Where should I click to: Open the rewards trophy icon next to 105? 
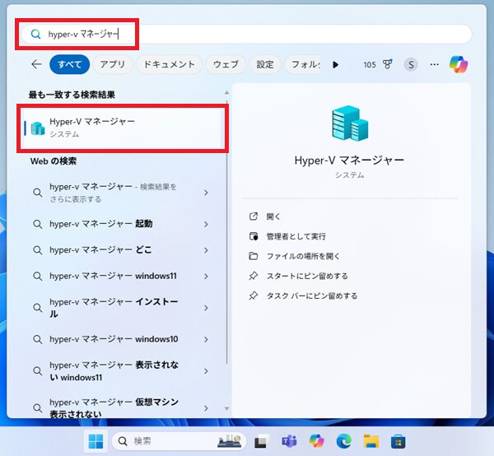pyautogui.click(x=388, y=64)
